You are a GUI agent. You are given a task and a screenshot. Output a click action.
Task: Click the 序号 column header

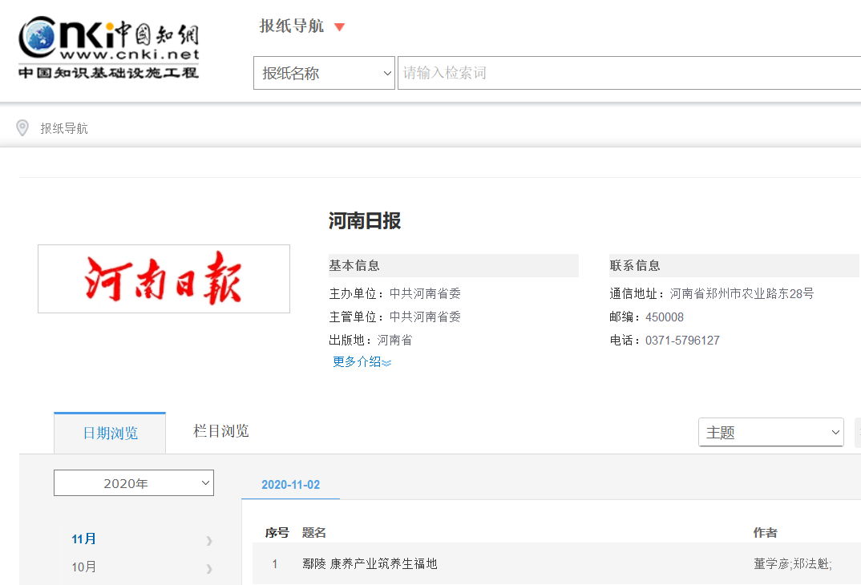click(277, 532)
